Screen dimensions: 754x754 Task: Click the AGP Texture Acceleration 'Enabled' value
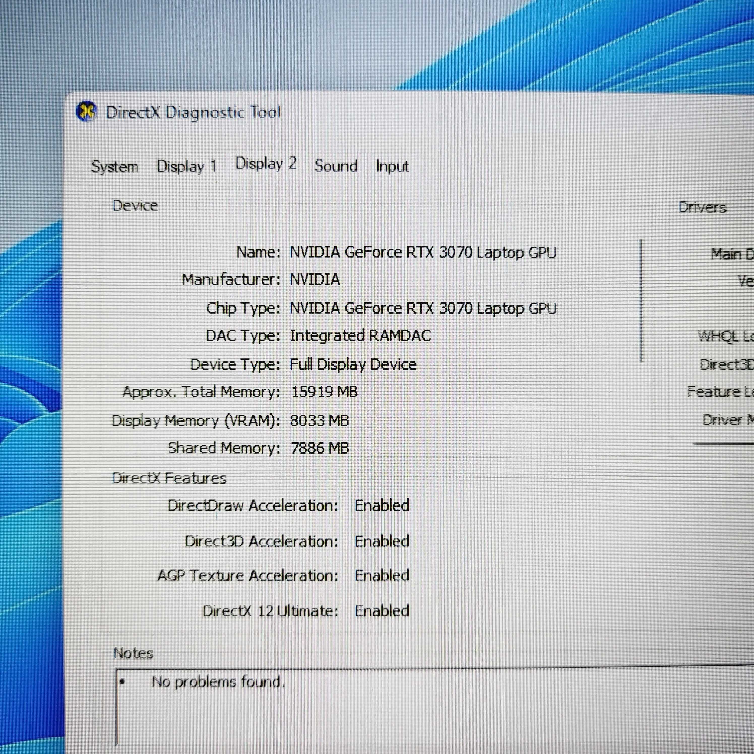click(382, 575)
